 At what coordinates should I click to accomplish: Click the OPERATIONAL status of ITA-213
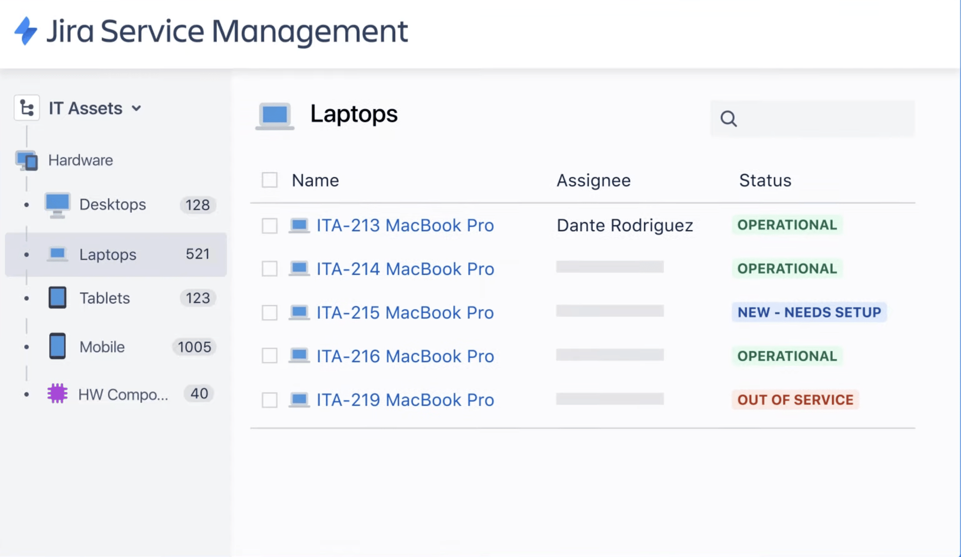pyautogui.click(x=787, y=225)
